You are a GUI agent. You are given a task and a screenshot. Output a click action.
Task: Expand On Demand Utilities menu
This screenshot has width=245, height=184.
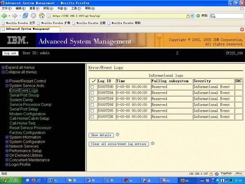[x=7, y=155]
